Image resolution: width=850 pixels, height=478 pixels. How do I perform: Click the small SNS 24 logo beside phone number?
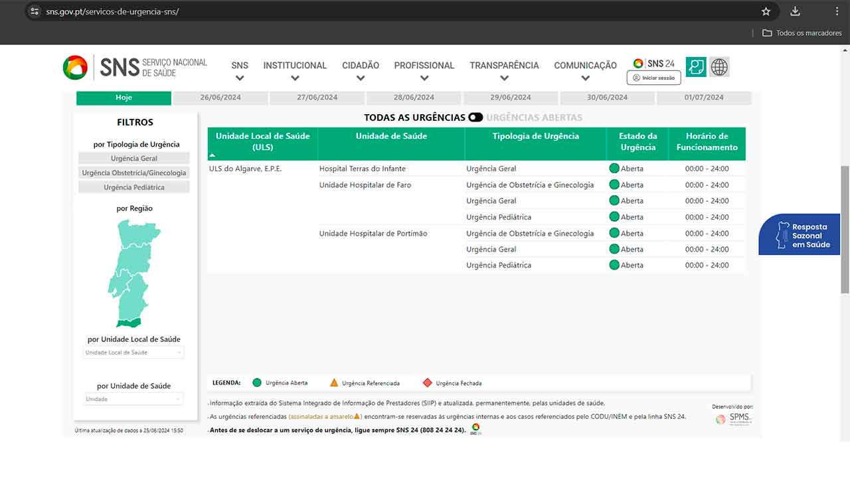475,429
